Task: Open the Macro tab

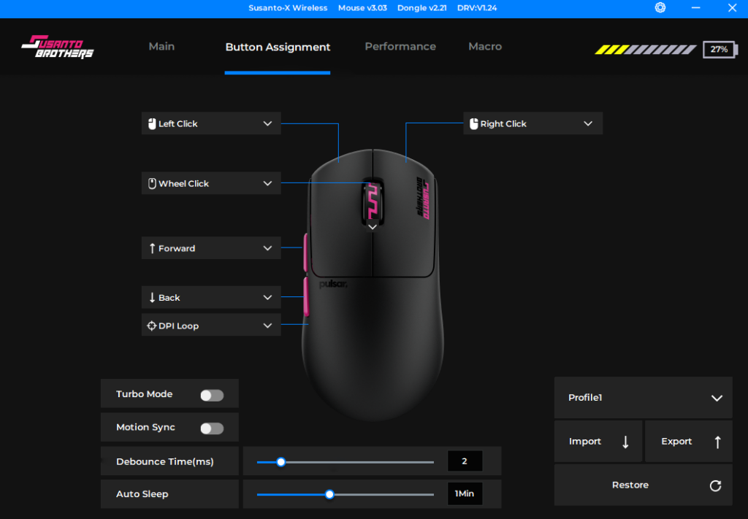Action: pos(485,47)
